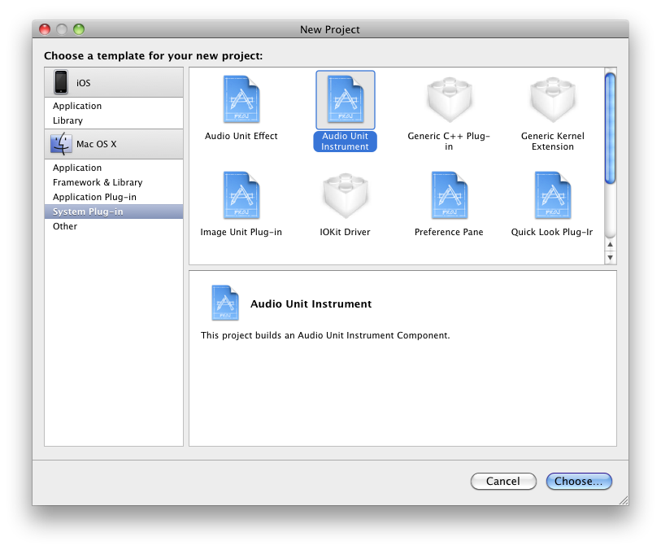Click the Image Unit Plug-in label

tap(241, 232)
